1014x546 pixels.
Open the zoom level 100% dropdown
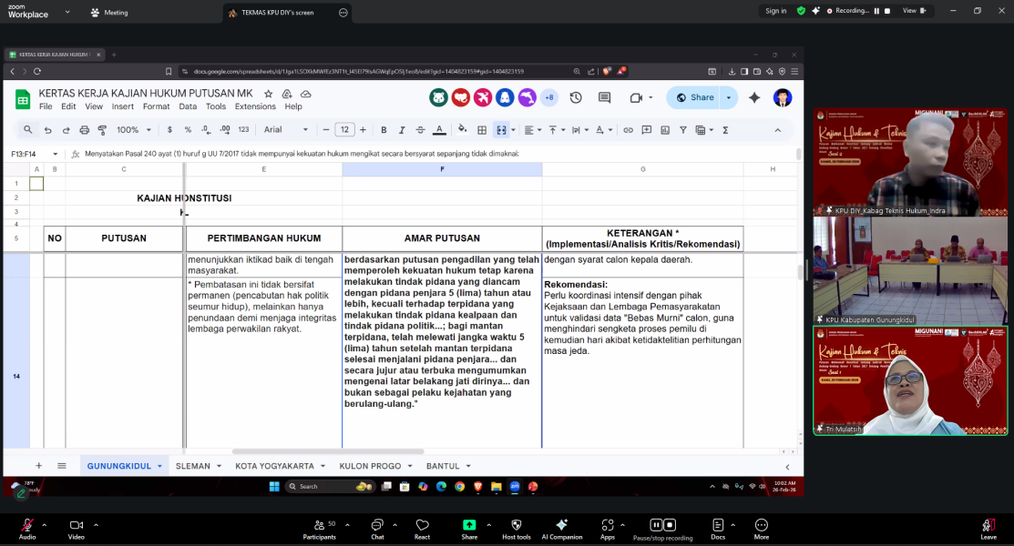[133, 130]
